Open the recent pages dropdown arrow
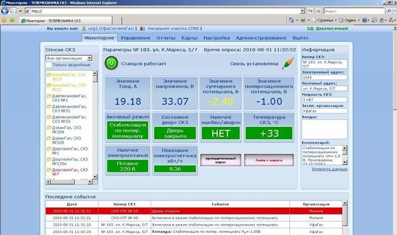Screen dimensions: 397x235 click(x=21, y=11)
